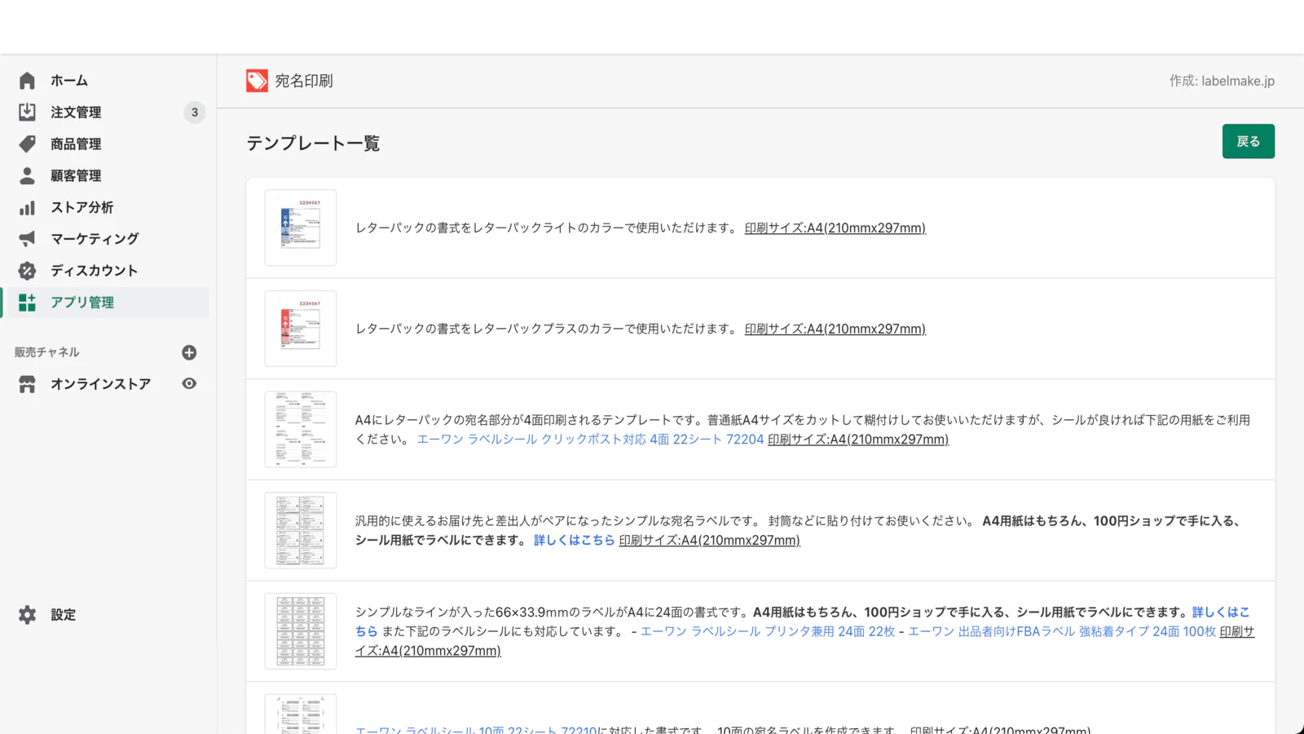Select the blue Letter Pack Light template thumbnail

(300, 228)
